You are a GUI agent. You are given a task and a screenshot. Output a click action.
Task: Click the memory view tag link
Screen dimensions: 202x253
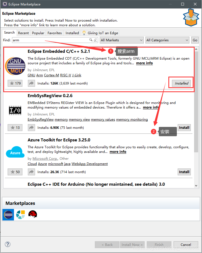(x=79, y=120)
